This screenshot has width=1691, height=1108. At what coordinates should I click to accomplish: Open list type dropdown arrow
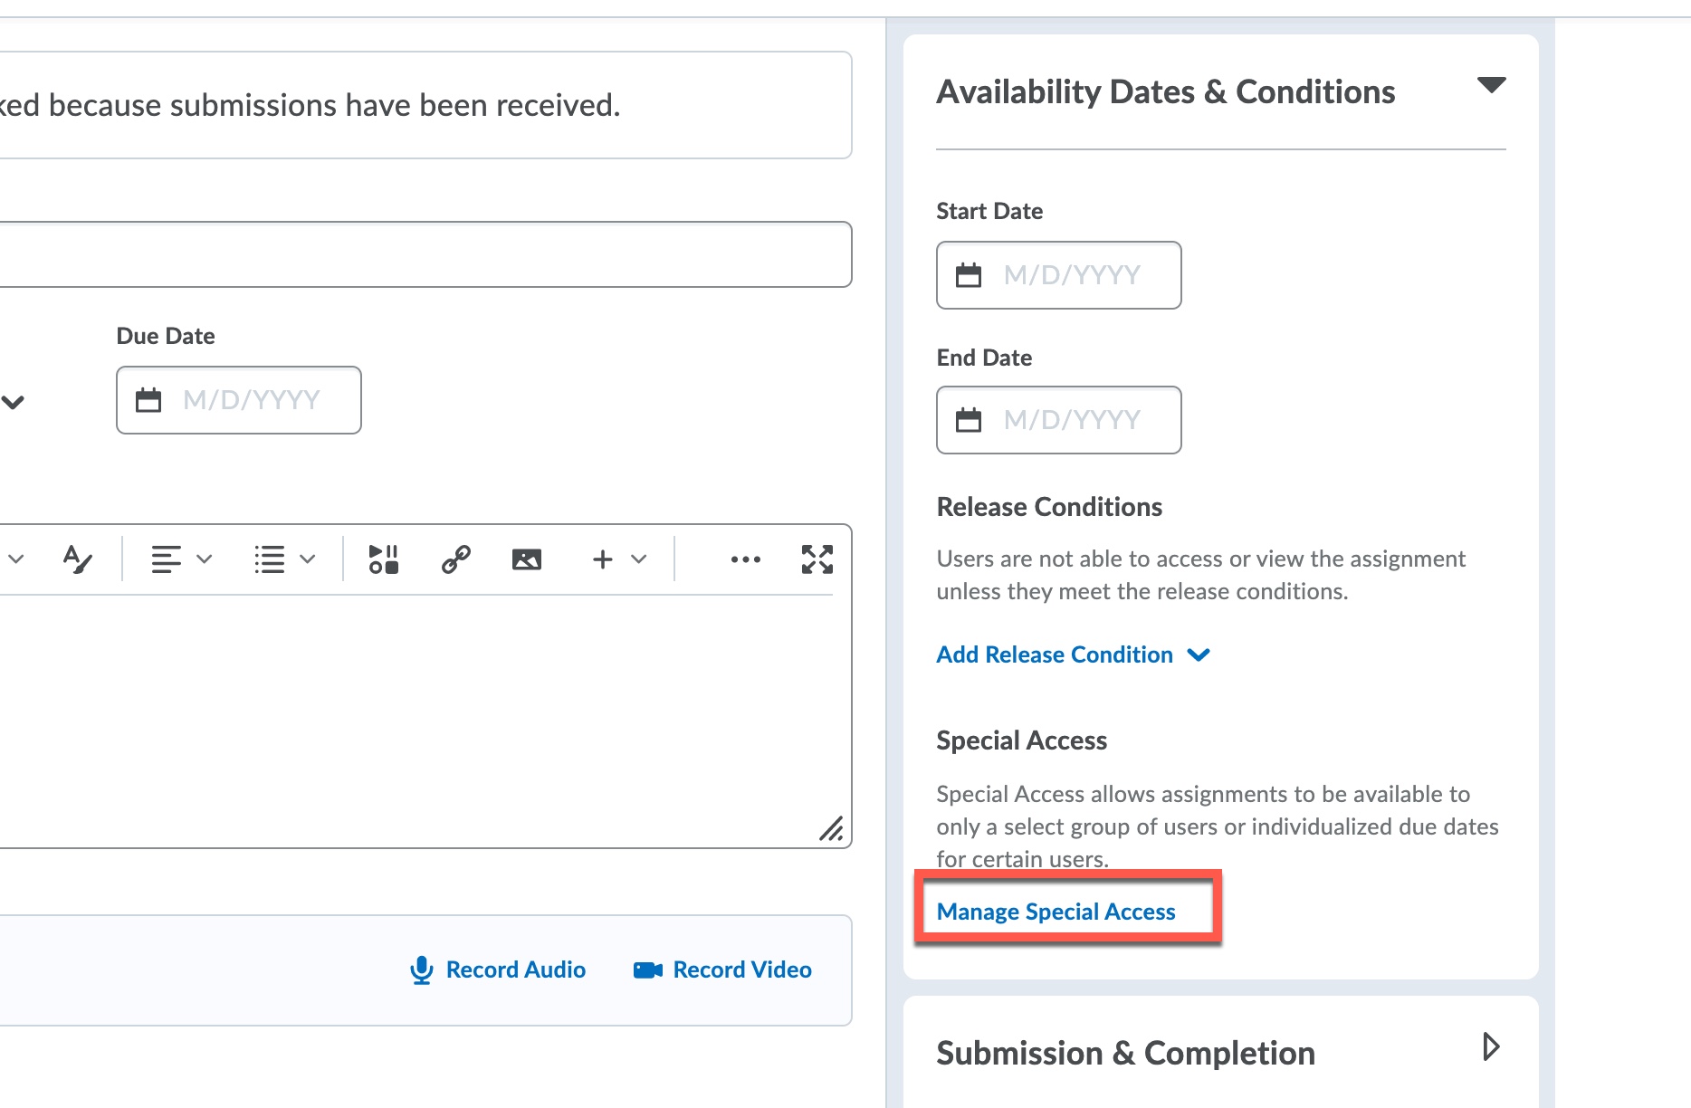coord(308,559)
